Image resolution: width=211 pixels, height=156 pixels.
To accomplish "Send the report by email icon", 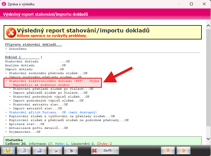I will [x=71, y=150].
